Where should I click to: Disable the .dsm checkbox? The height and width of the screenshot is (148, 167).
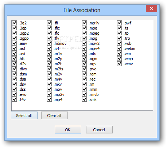pos(15,74)
